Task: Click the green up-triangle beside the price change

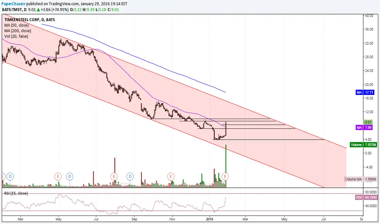Action: click(38, 10)
